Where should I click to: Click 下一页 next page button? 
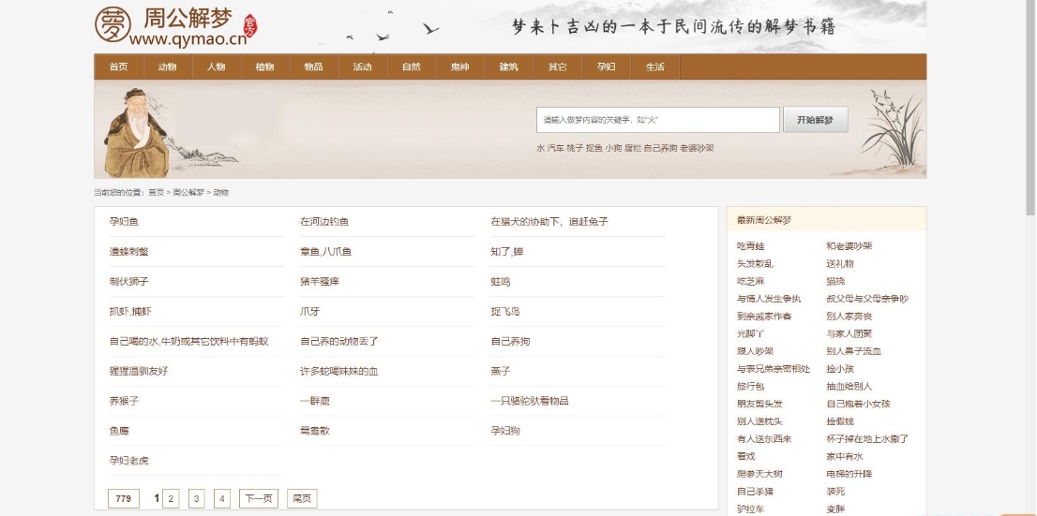point(259,499)
